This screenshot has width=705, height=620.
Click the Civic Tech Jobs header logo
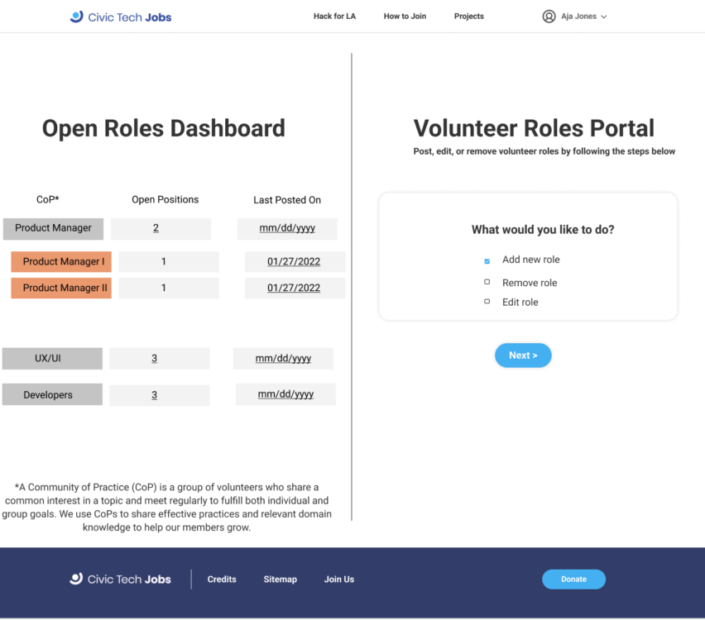point(121,17)
